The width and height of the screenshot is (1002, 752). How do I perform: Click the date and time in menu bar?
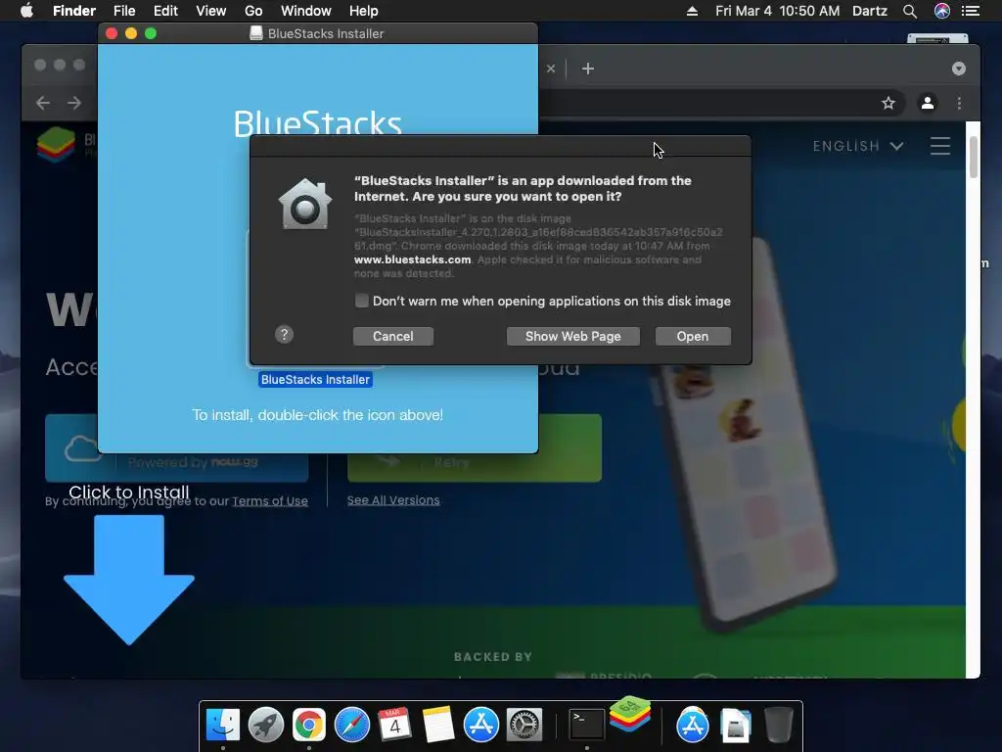pos(777,11)
